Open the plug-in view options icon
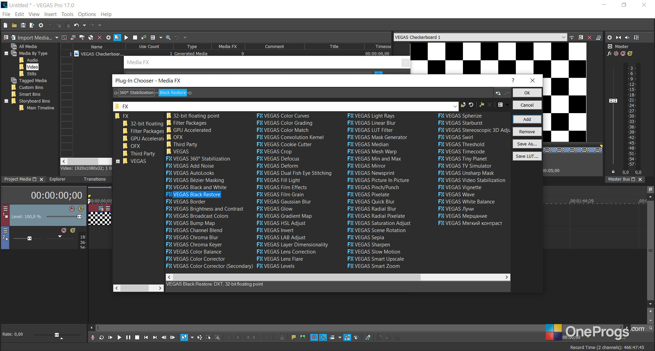655x351 pixels. coord(500,105)
